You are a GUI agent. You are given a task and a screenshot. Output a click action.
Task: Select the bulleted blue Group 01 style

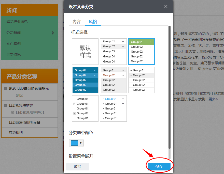pyautogui.click(x=113, y=108)
